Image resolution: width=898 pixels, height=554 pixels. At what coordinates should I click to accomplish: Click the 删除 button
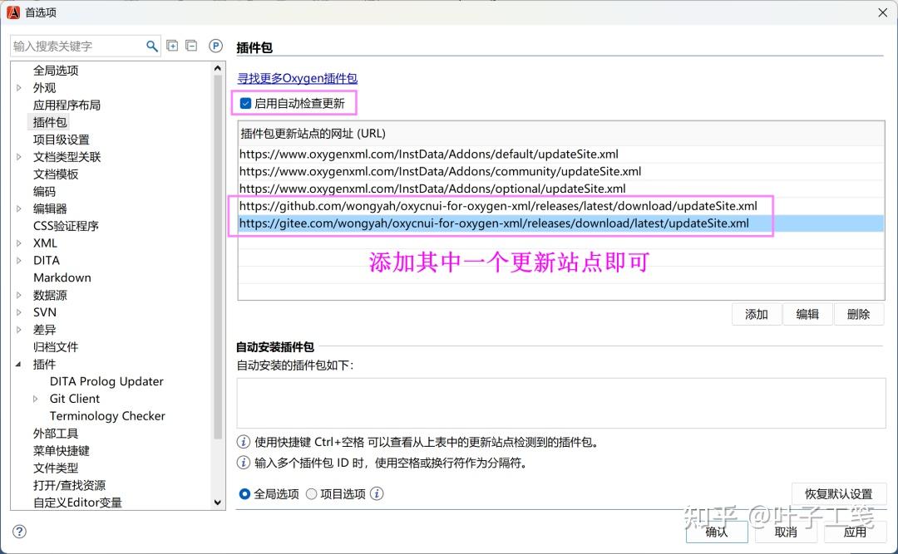click(858, 314)
